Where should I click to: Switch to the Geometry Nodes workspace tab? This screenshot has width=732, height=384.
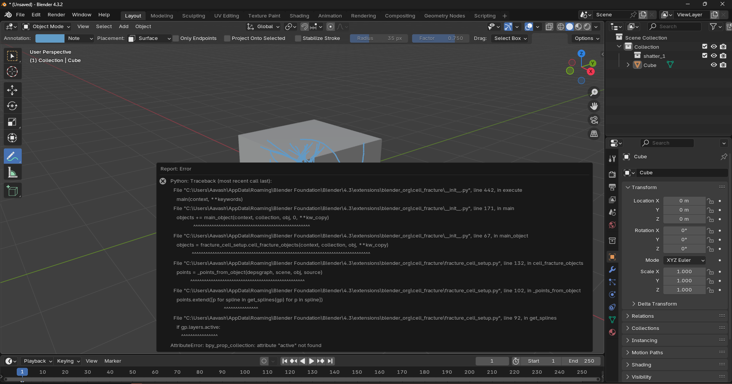point(445,16)
